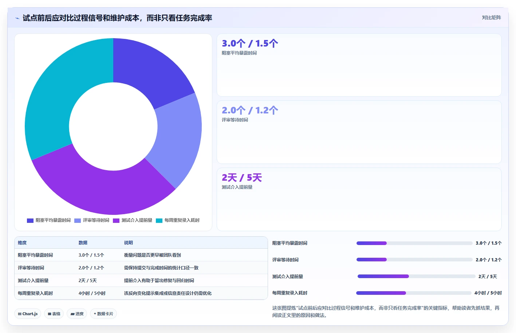This screenshot has width=516, height=333.
Task: Click the 测试介入提前量 progress bar
Action: (417, 276)
